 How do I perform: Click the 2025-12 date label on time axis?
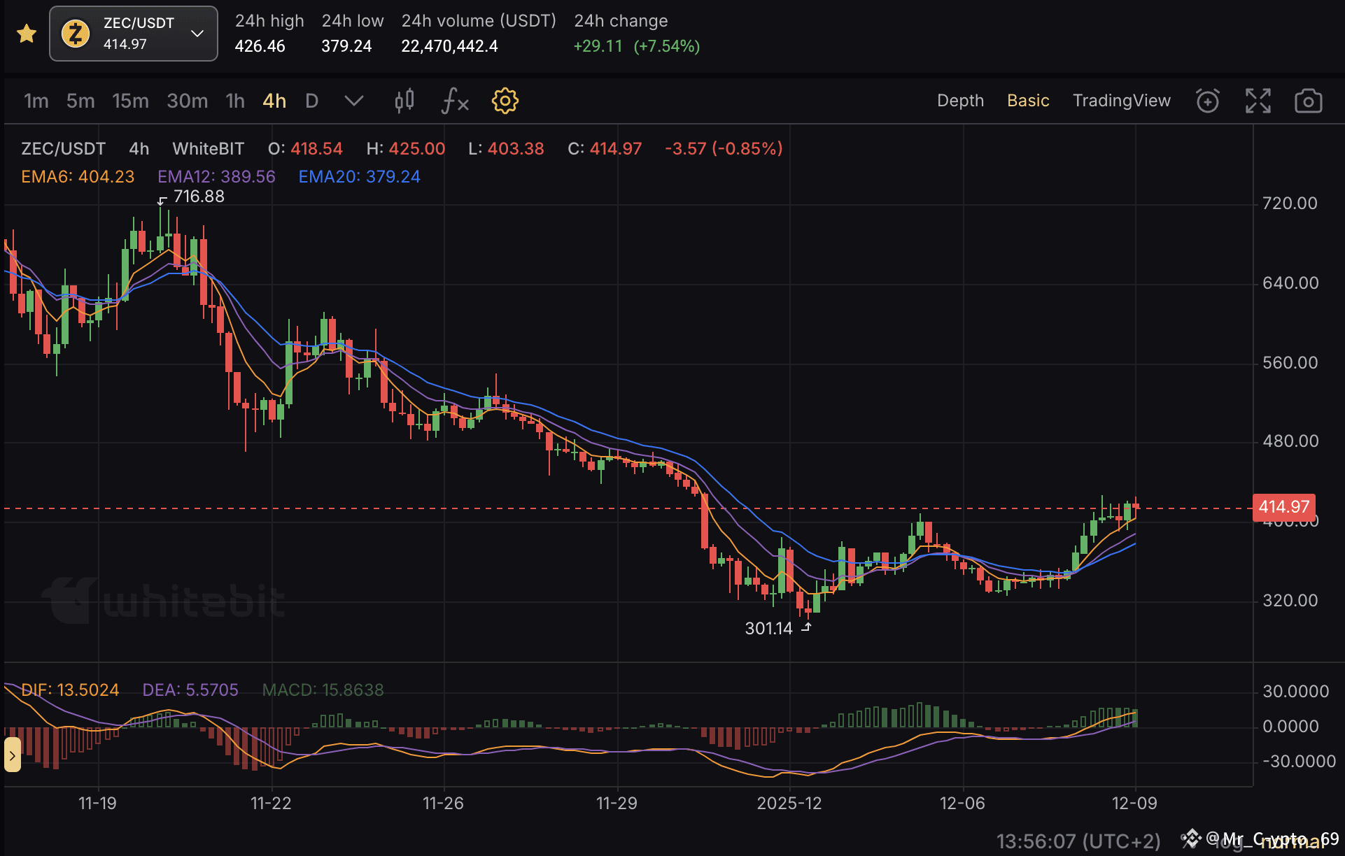pyautogui.click(x=789, y=804)
